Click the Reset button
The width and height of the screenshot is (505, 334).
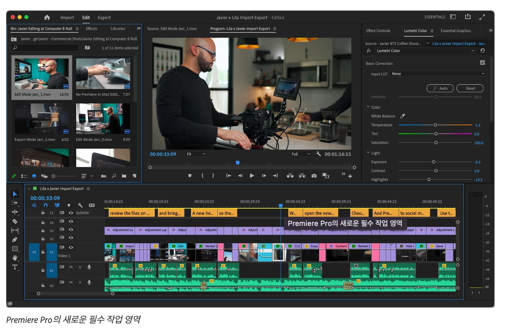[x=470, y=88]
